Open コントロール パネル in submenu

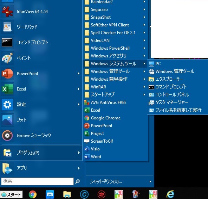(178, 95)
